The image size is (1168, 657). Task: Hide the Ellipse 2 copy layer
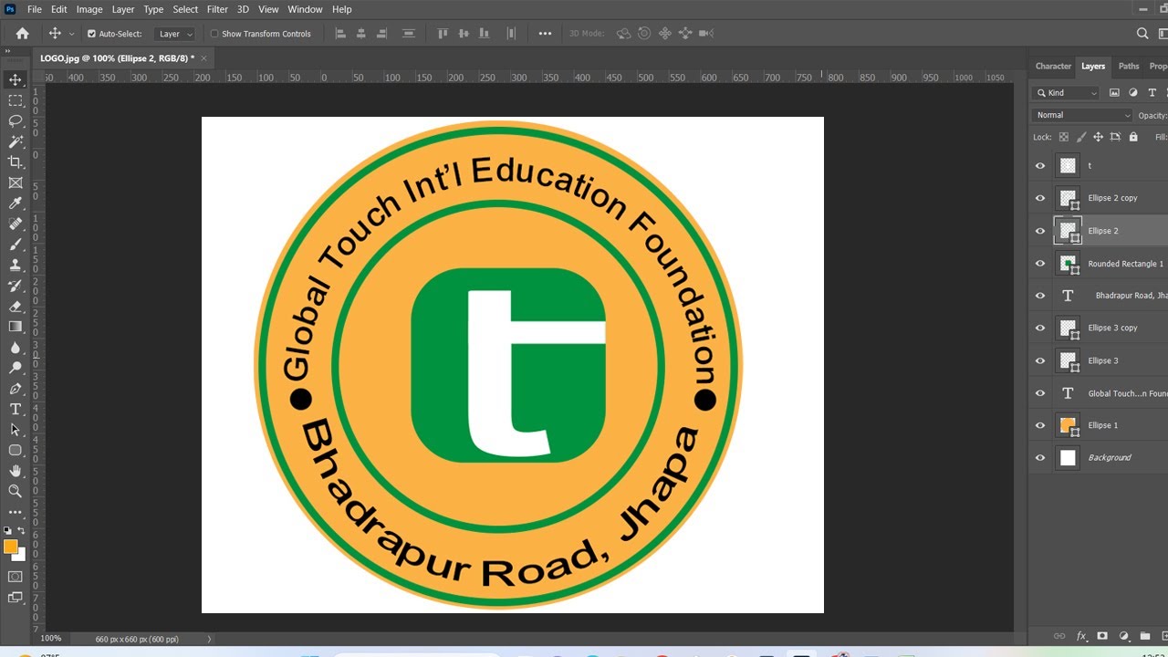coord(1040,198)
